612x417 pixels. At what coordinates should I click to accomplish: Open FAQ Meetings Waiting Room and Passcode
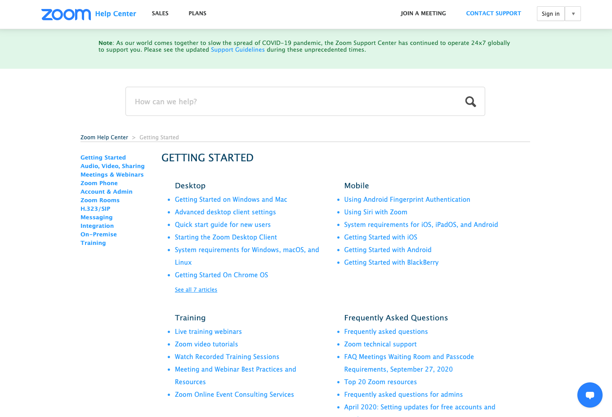click(409, 363)
